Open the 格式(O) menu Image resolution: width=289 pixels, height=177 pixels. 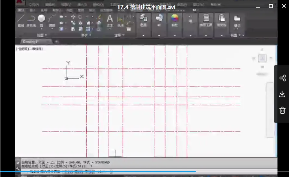tap(98, 5)
